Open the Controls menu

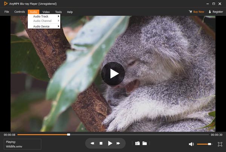coord(20,12)
